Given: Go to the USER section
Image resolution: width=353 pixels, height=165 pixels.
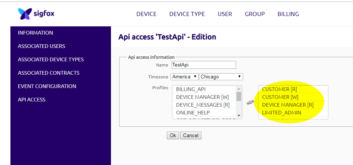Looking at the screenshot, I should (225, 14).
